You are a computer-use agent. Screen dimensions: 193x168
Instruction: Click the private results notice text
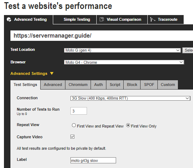click(61, 148)
